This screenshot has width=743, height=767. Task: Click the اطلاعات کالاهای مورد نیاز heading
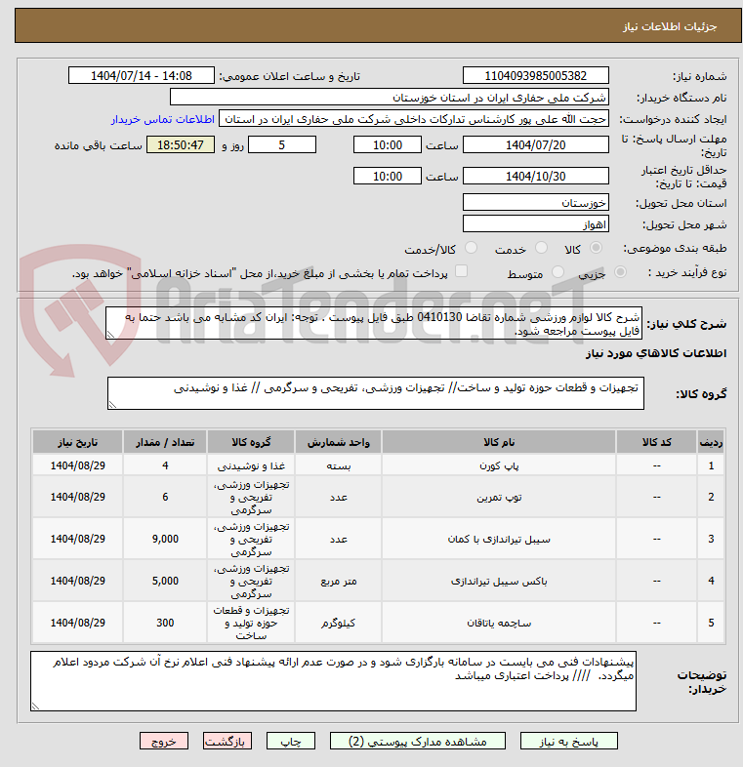[656, 353]
